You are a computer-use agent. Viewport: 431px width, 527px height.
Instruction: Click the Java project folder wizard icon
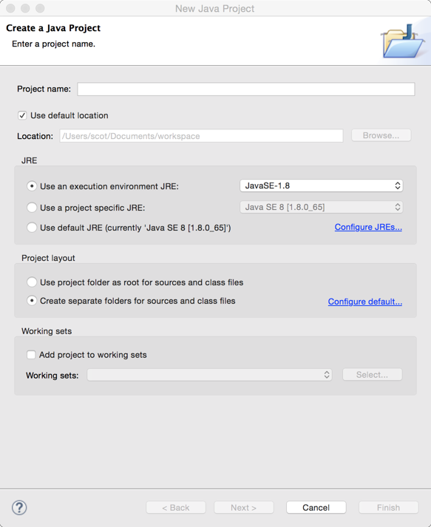point(402,41)
